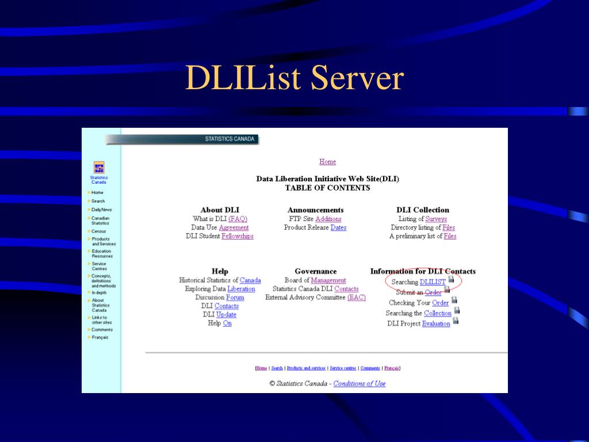Image resolution: width=589 pixels, height=442 pixels.
Task: Open the Data Use Agreement link
Action: tap(234, 227)
